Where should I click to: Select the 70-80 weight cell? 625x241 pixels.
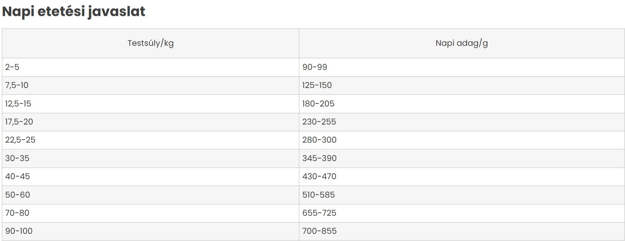tap(151, 213)
